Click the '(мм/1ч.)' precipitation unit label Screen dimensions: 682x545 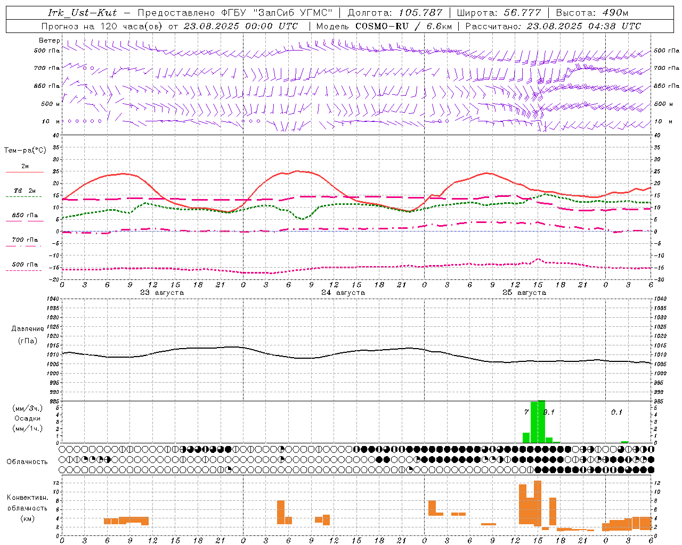[x=27, y=428]
